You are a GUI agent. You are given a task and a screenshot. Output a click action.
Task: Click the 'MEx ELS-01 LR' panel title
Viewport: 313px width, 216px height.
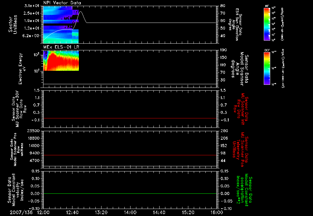coord(61,47)
